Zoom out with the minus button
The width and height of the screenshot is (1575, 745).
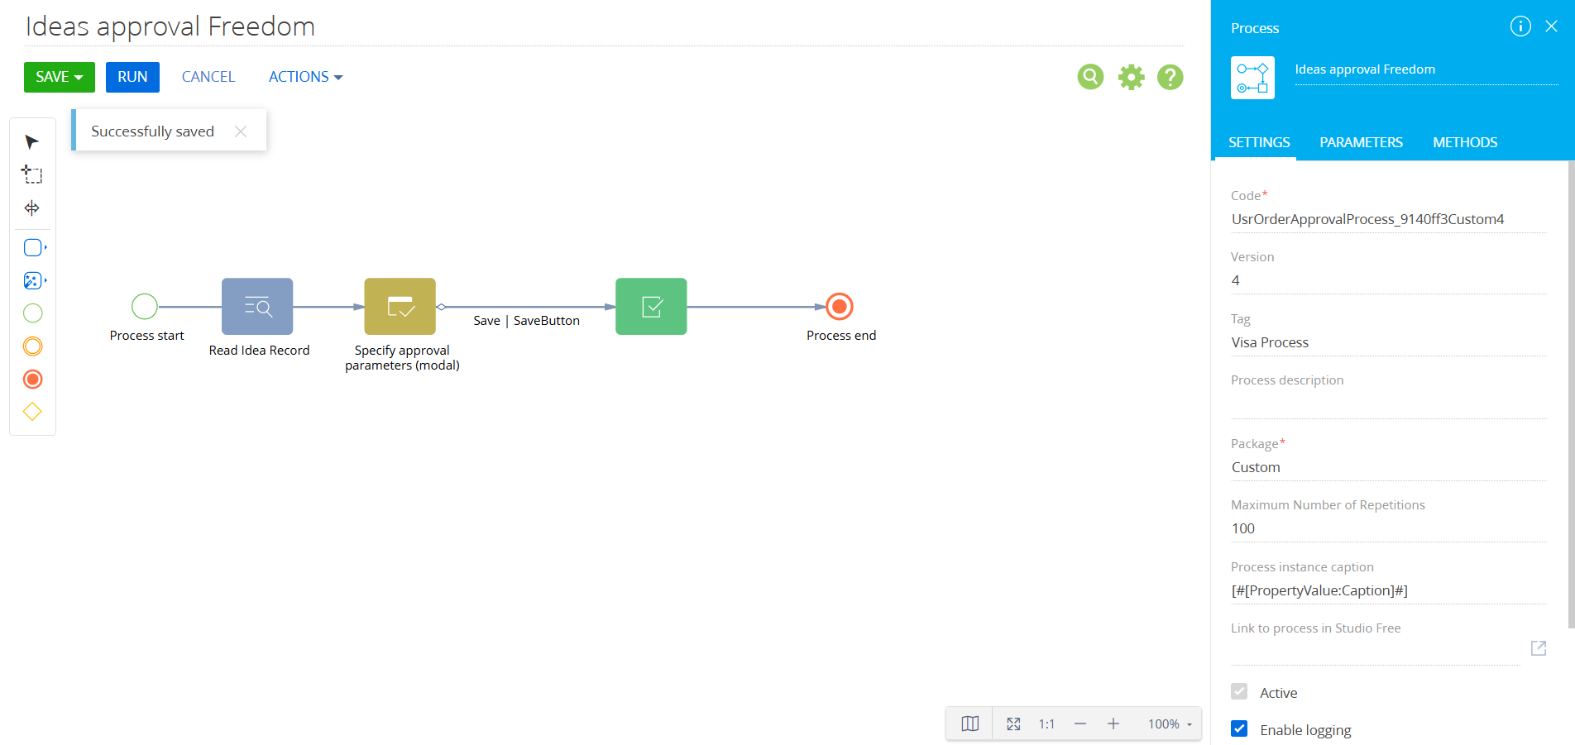tap(1080, 724)
